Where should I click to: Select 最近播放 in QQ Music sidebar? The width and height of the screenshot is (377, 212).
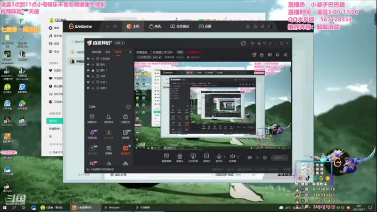coord(56,86)
